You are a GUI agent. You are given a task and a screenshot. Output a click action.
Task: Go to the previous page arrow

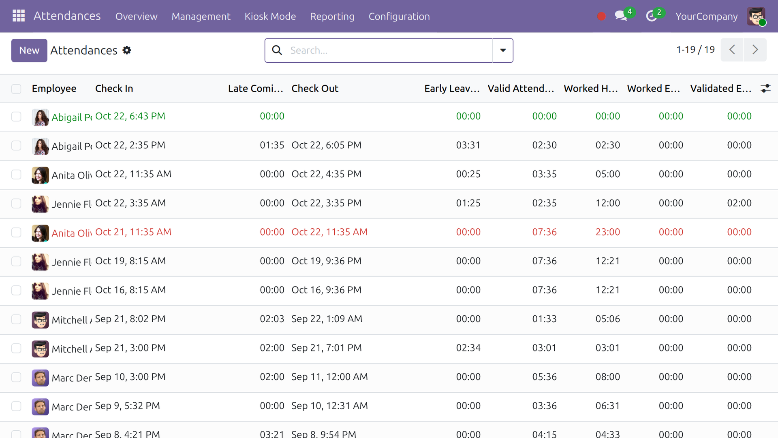click(732, 50)
